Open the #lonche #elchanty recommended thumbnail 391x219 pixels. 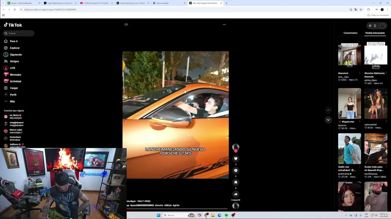click(376, 56)
